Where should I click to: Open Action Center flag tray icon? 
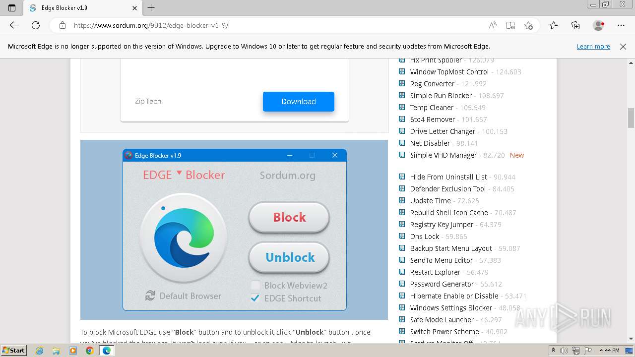tap(588, 350)
